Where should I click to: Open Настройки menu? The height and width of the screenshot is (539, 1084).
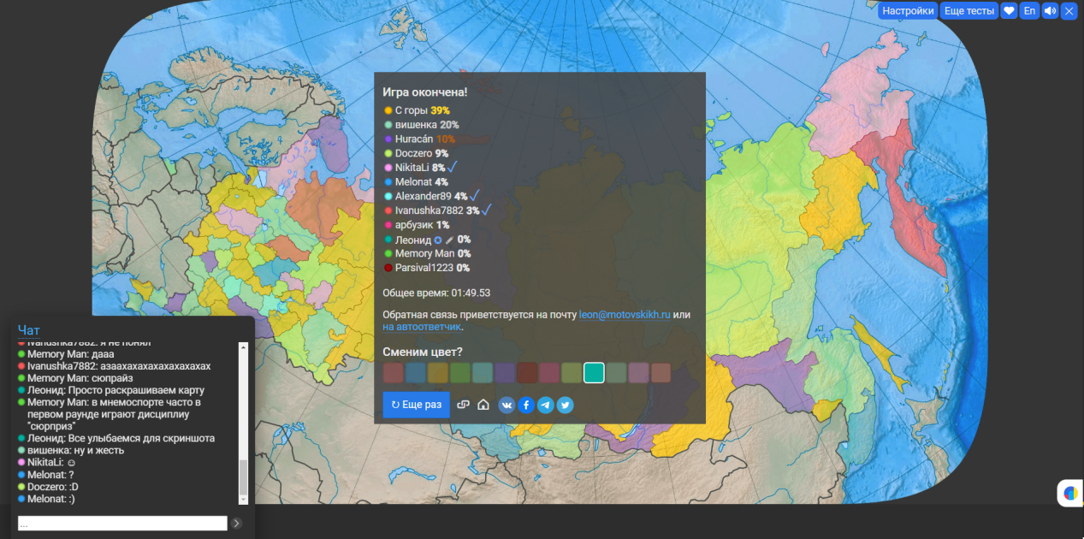[x=908, y=11]
